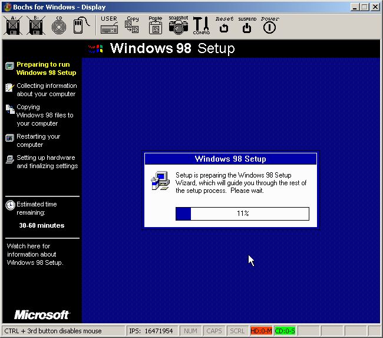Screen dimensions: 383x338
Task: Take a snapshot with camera icon
Action: point(179,25)
